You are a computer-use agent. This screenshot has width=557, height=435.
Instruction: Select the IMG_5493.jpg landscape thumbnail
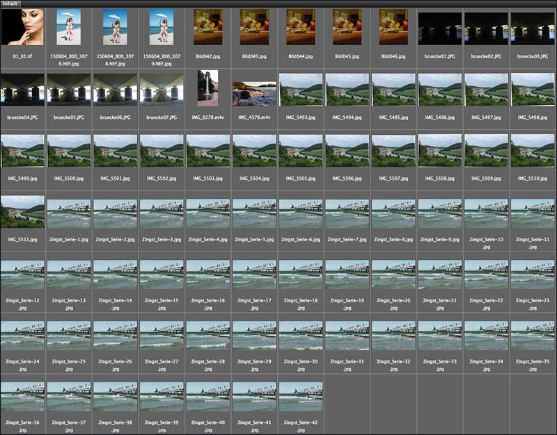coord(301,90)
